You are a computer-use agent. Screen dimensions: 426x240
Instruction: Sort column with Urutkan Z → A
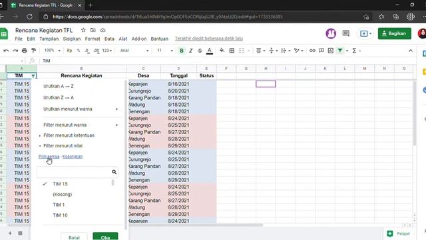(x=59, y=98)
